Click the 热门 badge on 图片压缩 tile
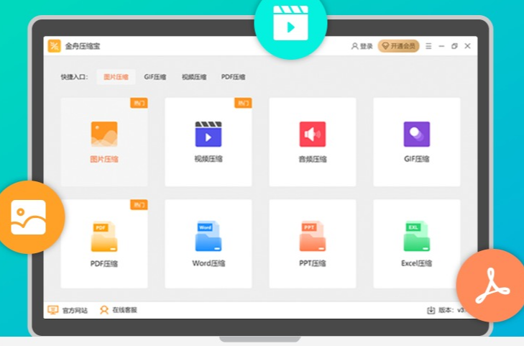 tap(139, 103)
